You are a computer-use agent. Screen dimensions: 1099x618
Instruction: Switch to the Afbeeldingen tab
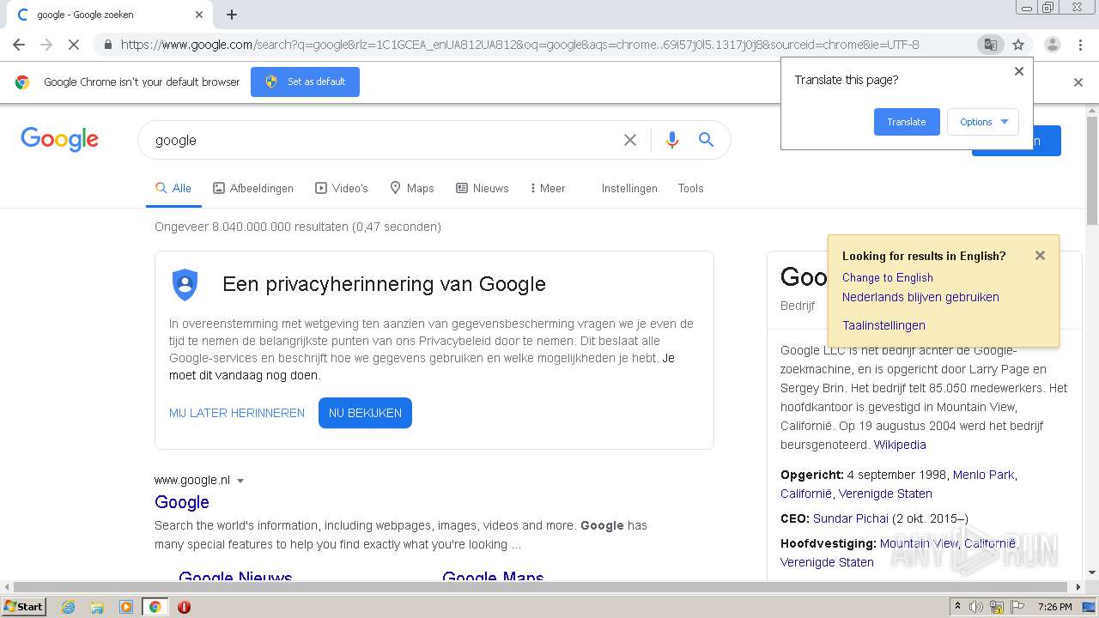(253, 188)
